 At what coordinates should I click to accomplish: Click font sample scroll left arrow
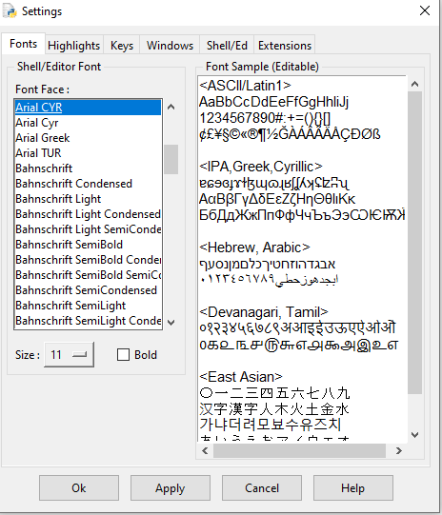tap(205, 450)
